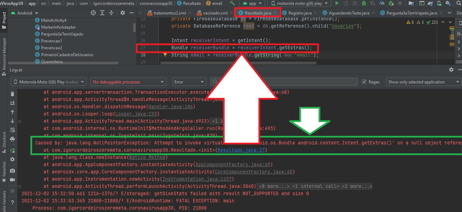Image resolution: width=462 pixels, height=212 pixels.
Task: Open Resultado.java:27 stack trace link
Action: [x=242, y=150]
